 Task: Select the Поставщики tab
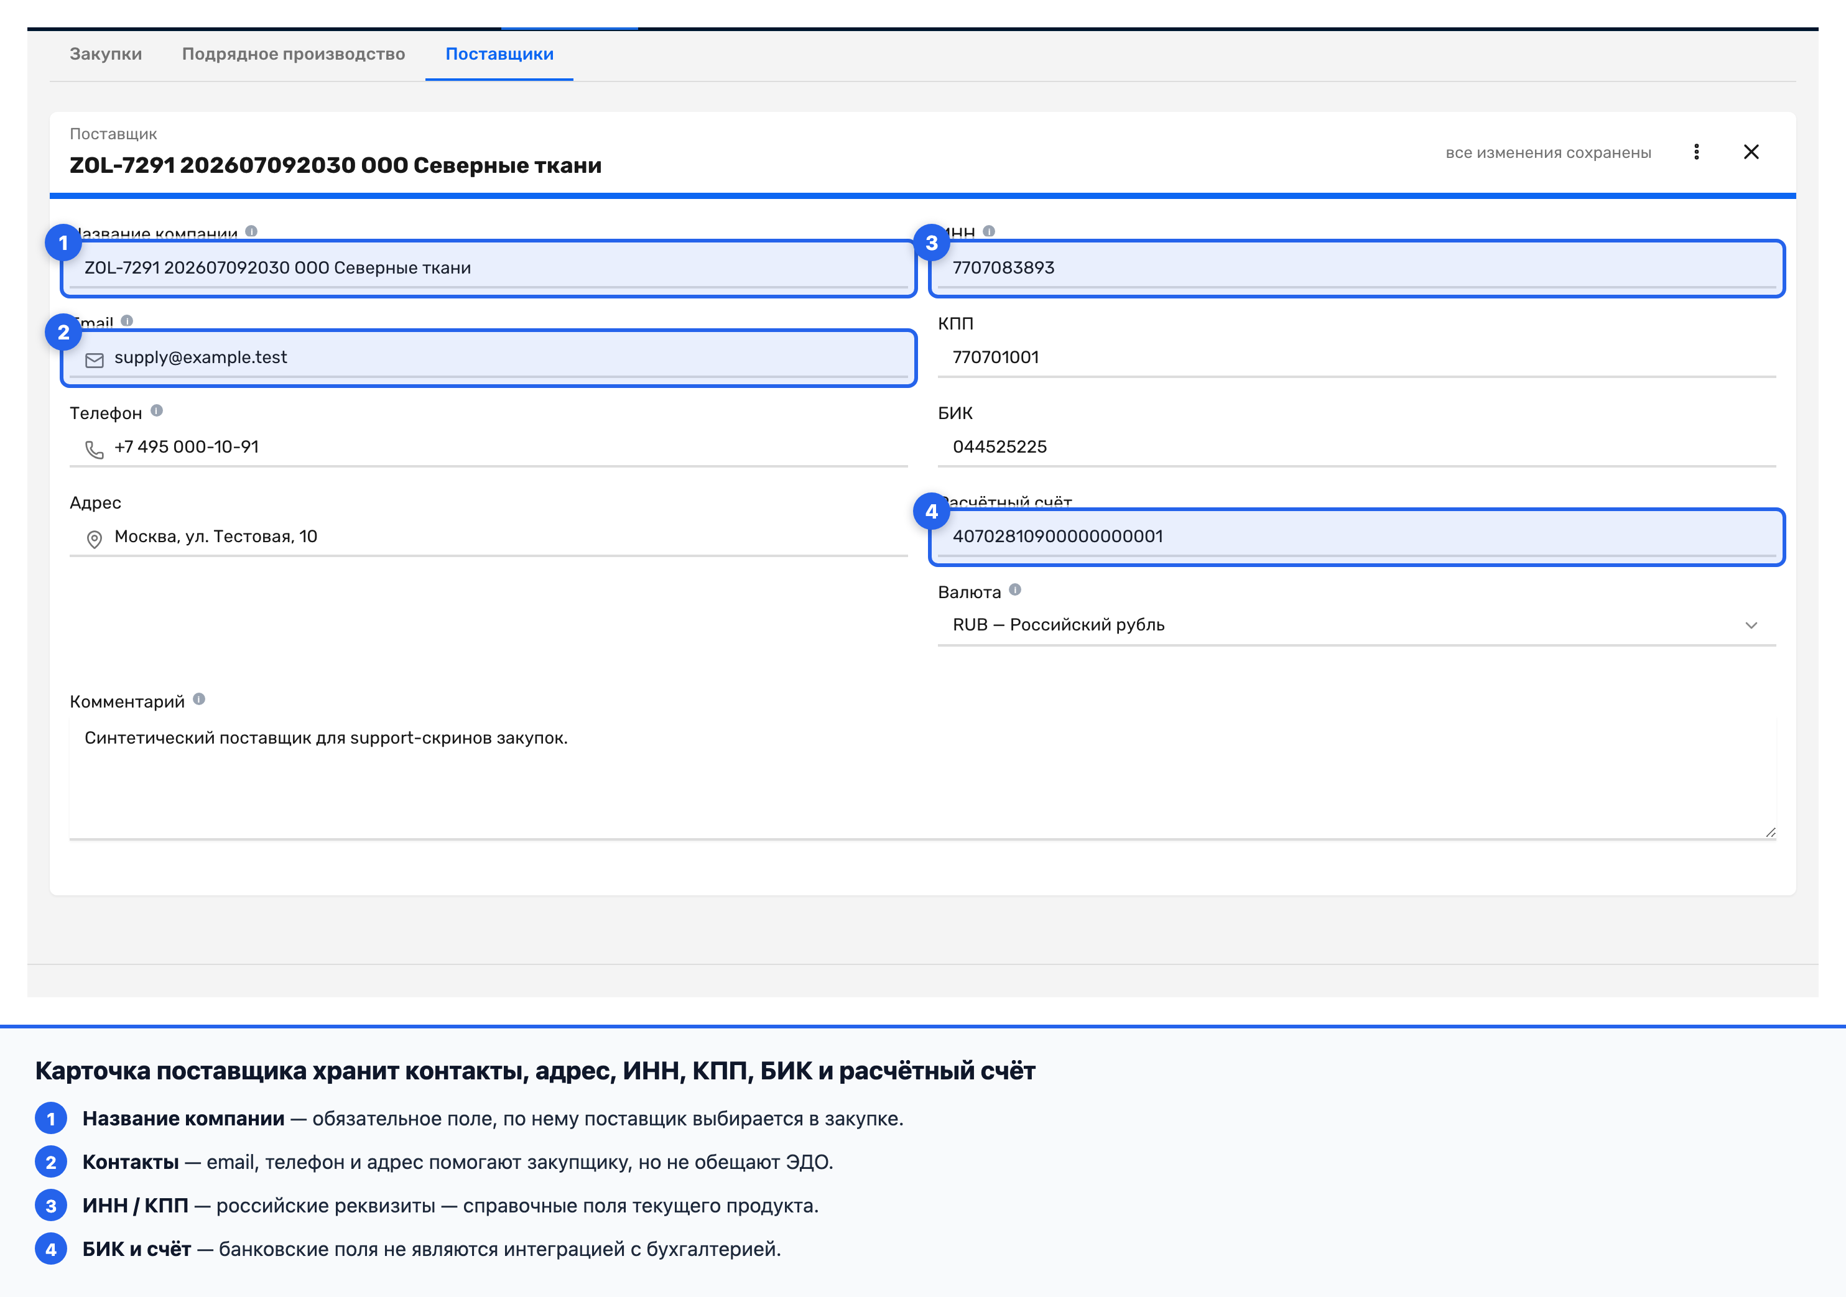point(499,54)
